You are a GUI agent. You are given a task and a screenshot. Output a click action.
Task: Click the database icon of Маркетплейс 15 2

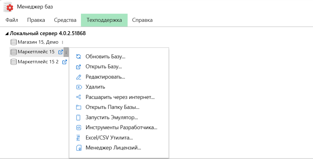pos(14,62)
